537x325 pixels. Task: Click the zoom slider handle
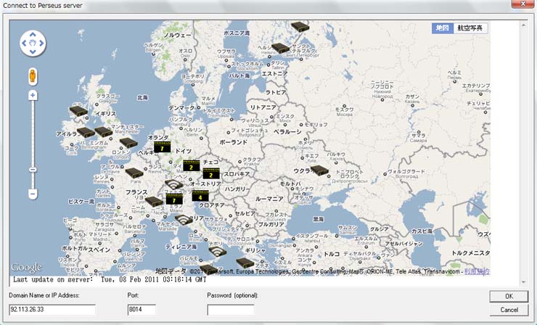[33, 170]
